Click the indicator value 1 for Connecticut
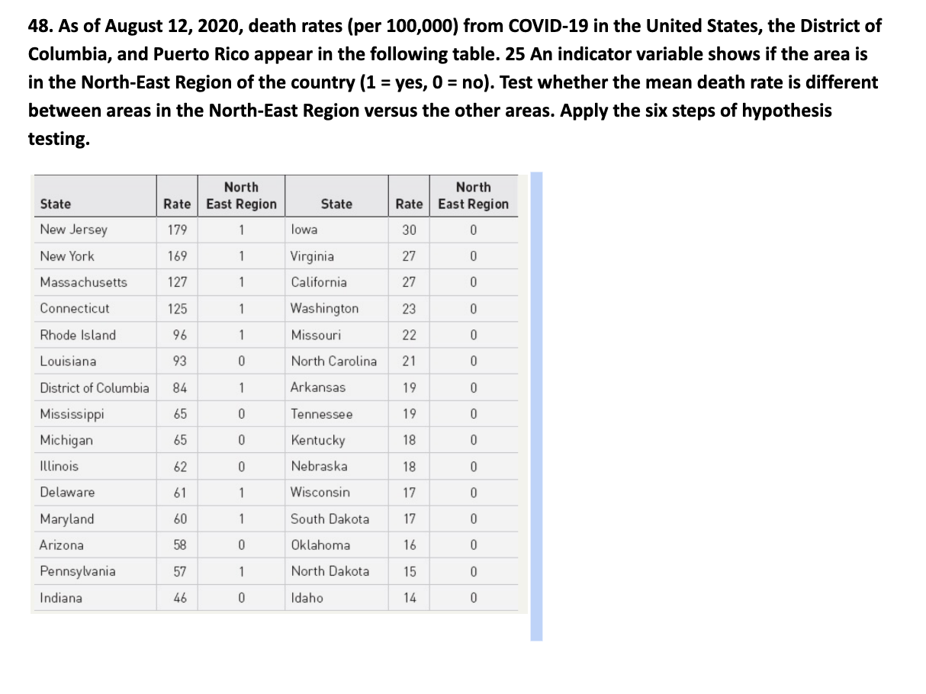This screenshot has height=694, width=926. pyautogui.click(x=241, y=308)
